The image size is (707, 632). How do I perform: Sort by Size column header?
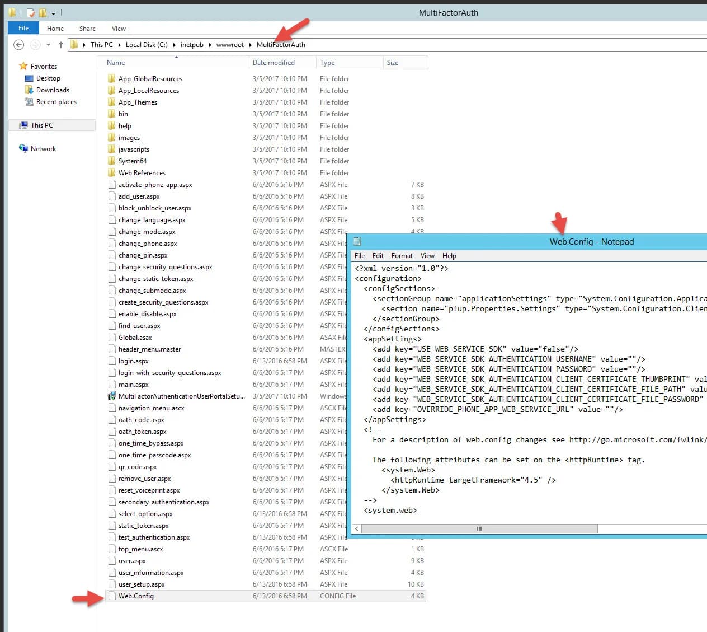pyautogui.click(x=406, y=63)
